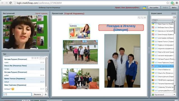Click the chat settings gear icon
This screenshot has height=101, width=179.
coord(37,58)
